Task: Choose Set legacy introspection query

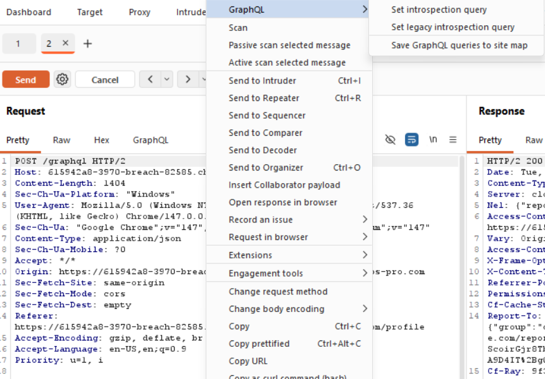Action: pos(456,27)
